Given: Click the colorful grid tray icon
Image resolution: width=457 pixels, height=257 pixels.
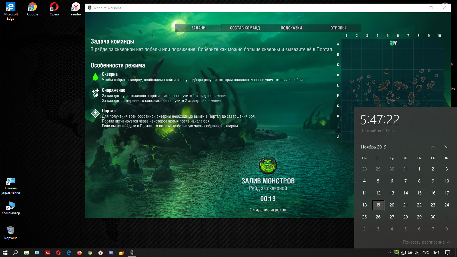Looking at the screenshot, I should (x=396, y=253).
